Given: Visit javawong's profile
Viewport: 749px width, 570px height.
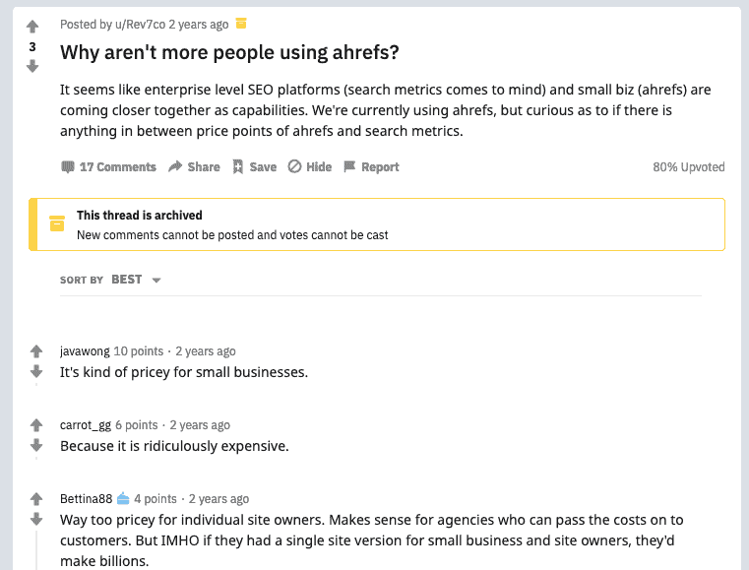Looking at the screenshot, I should [x=85, y=351].
